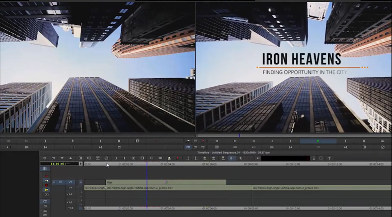Click the record monitor position bar
The height and width of the screenshot is (217, 392).
tap(294, 135)
